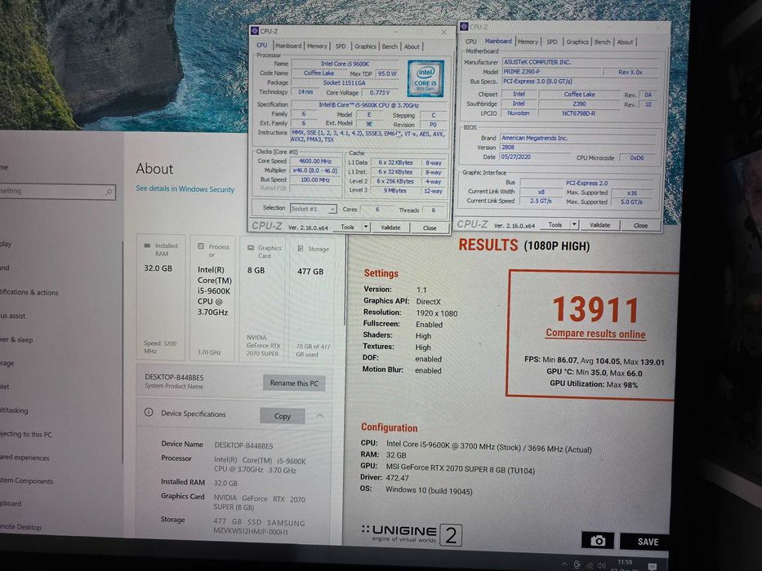Click the Close button in left CPU-Z window footer
Image resolution: width=762 pixels, height=571 pixels.
(430, 228)
